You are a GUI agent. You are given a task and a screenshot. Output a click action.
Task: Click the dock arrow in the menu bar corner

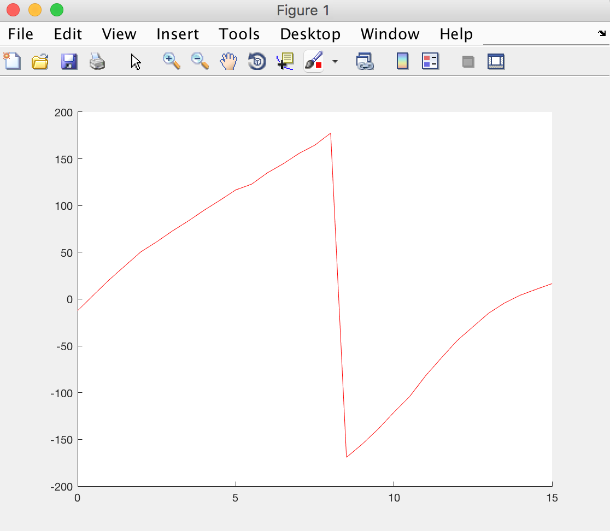[602, 33]
